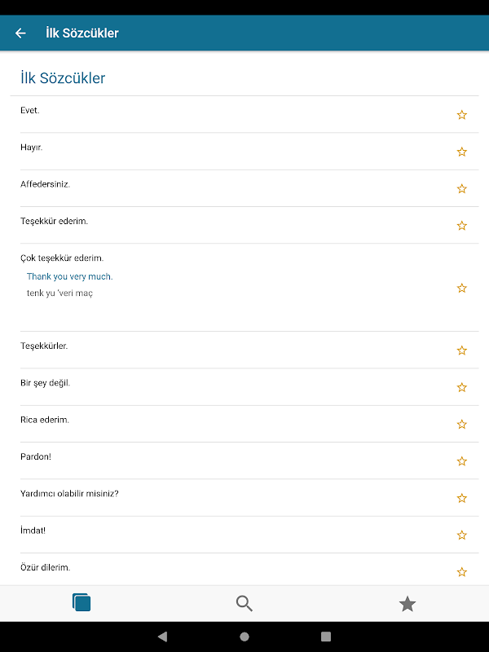489x652 pixels.
Task: Go back using the header arrow
Action: pos(20,33)
